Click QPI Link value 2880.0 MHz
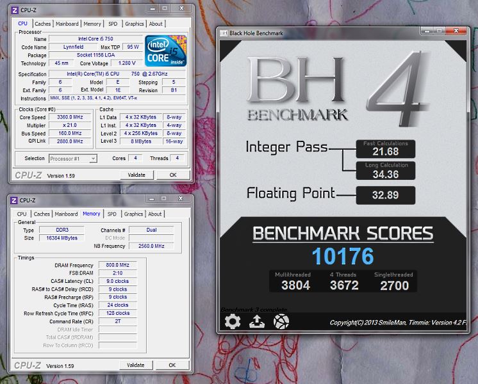Screen dimensions: 478x384 70,141
